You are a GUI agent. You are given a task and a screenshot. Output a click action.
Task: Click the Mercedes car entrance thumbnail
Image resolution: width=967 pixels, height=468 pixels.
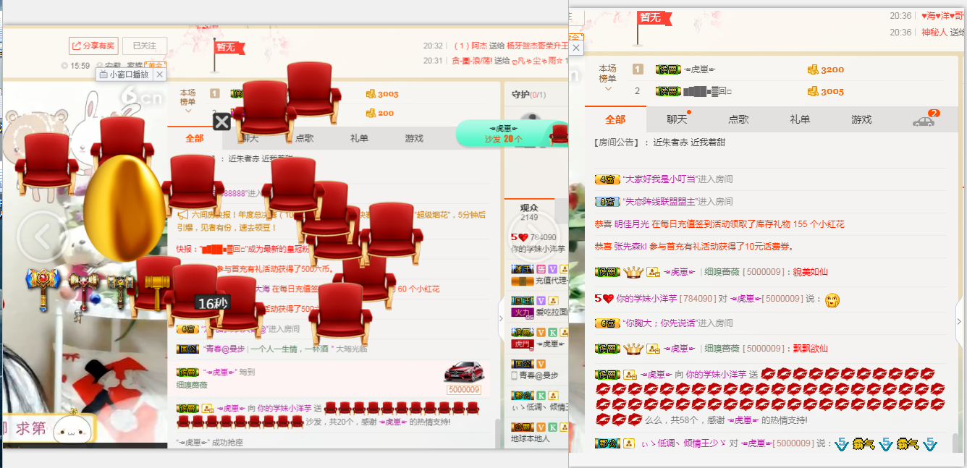(463, 373)
